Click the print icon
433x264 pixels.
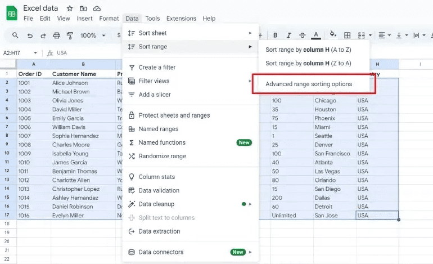pyautogui.click(x=56, y=35)
